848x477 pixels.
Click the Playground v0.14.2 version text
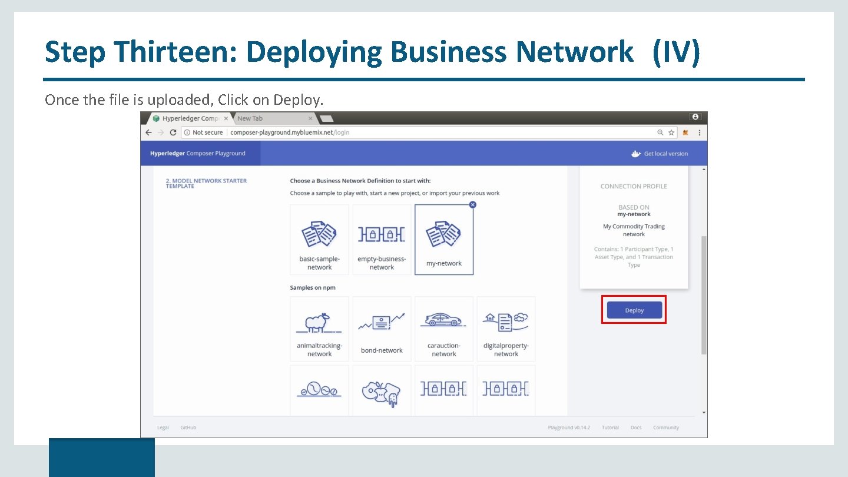pyautogui.click(x=569, y=428)
